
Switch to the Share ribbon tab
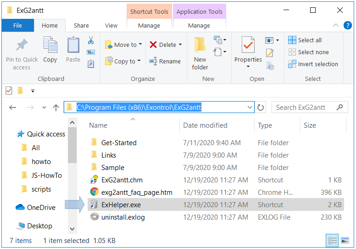[x=82, y=26]
